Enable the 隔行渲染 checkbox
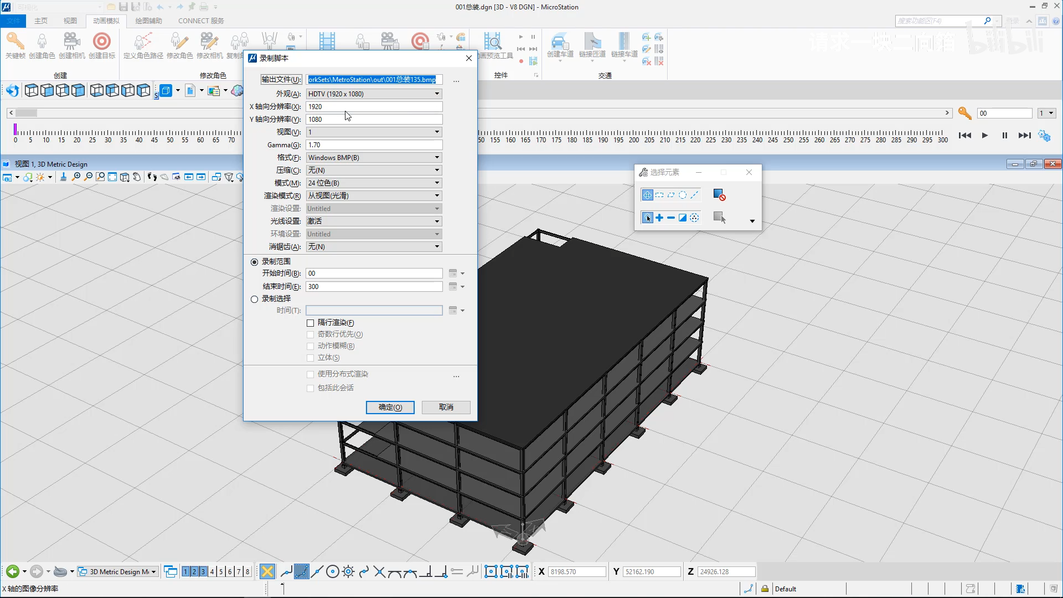The width and height of the screenshot is (1063, 598). point(311,323)
